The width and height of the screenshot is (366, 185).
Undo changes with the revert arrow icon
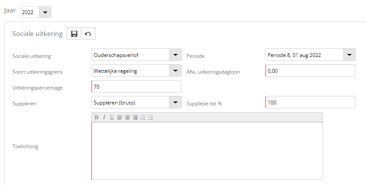pyautogui.click(x=88, y=34)
